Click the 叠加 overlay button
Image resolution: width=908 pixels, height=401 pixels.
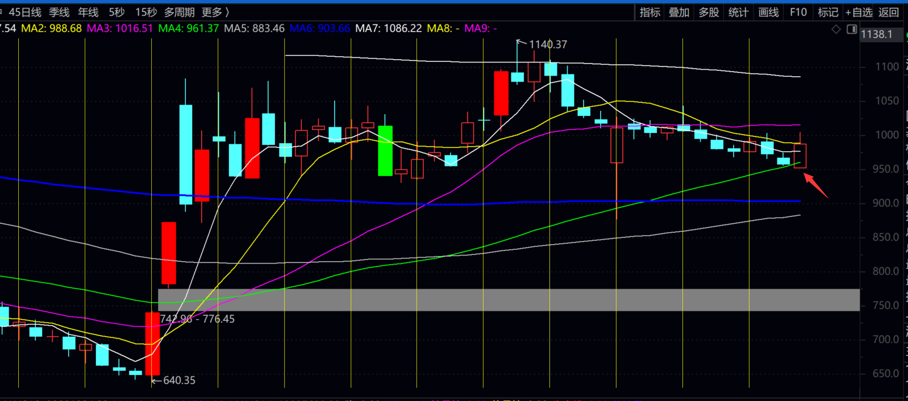(679, 12)
